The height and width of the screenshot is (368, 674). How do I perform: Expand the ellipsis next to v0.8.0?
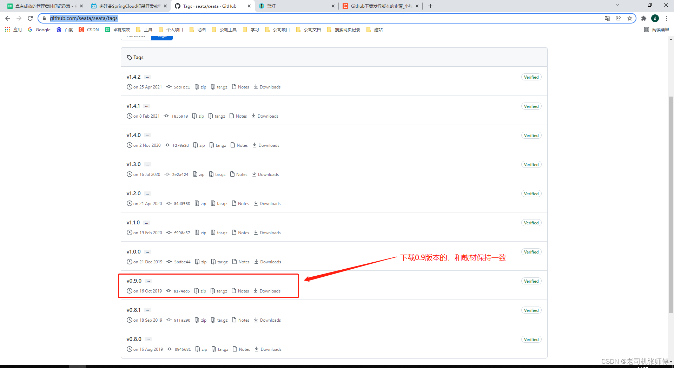pos(148,339)
